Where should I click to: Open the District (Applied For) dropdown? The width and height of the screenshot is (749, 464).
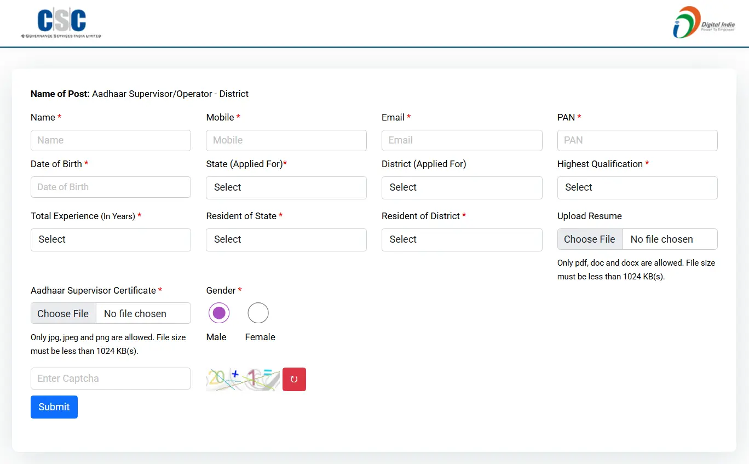tap(462, 188)
